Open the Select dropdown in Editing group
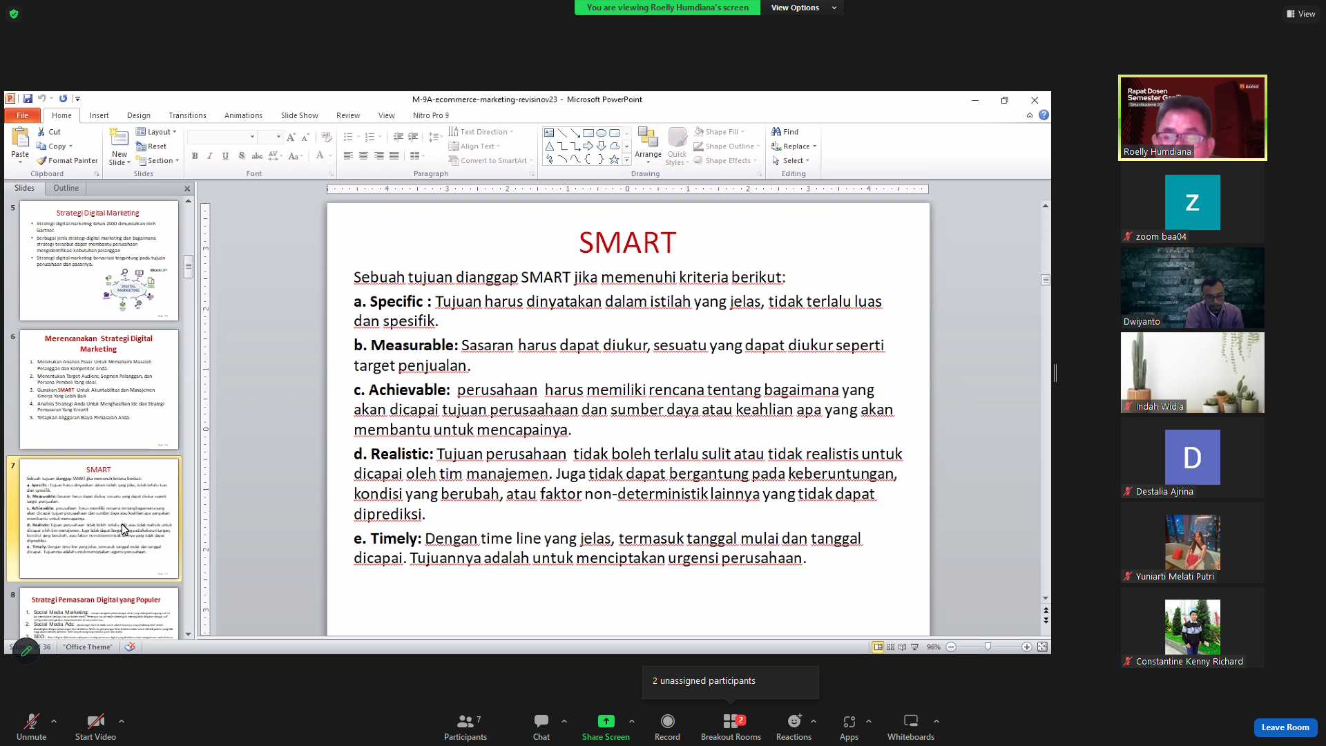Image resolution: width=1326 pixels, height=746 pixels. (791, 160)
